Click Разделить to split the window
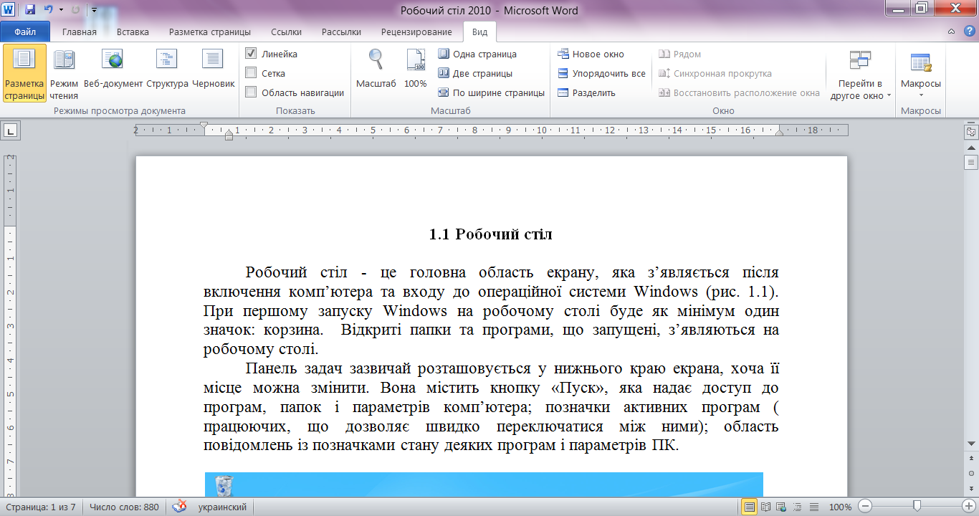This screenshot has width=979, height=516. [586, 92]
